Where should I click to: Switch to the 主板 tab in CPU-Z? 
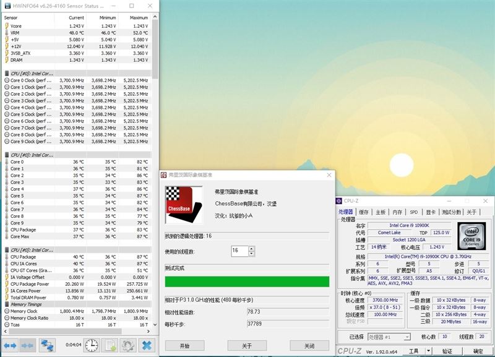point(381,212)
